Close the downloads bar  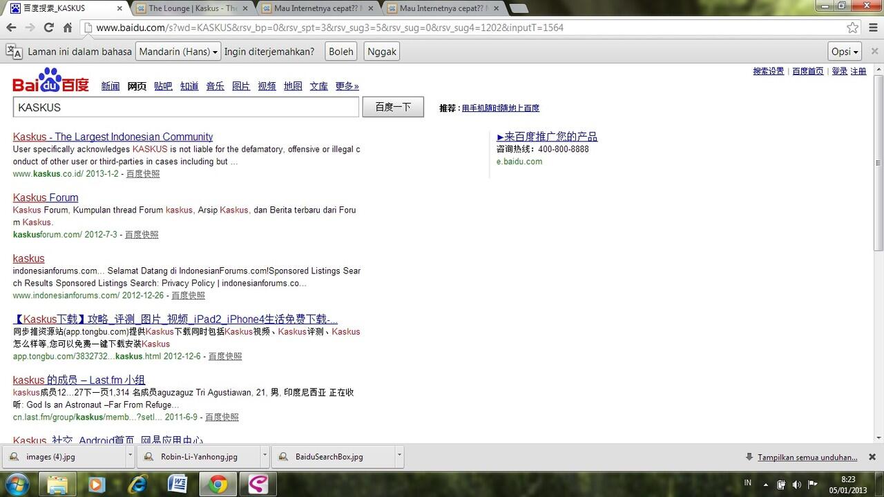[x=872, y=457]
